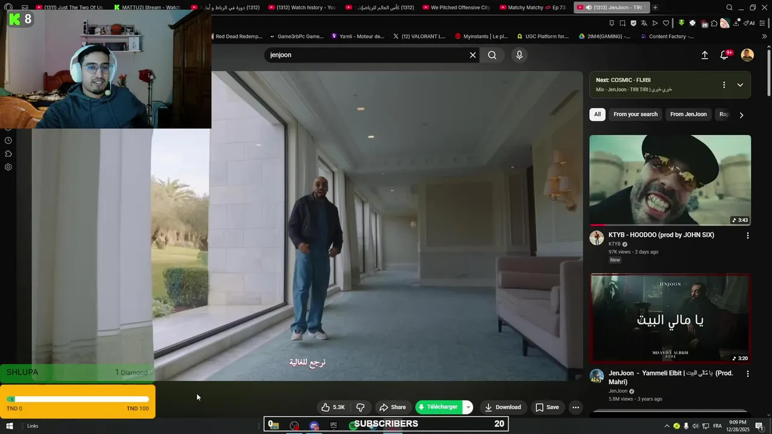Clear the YouTube search query

473,55
